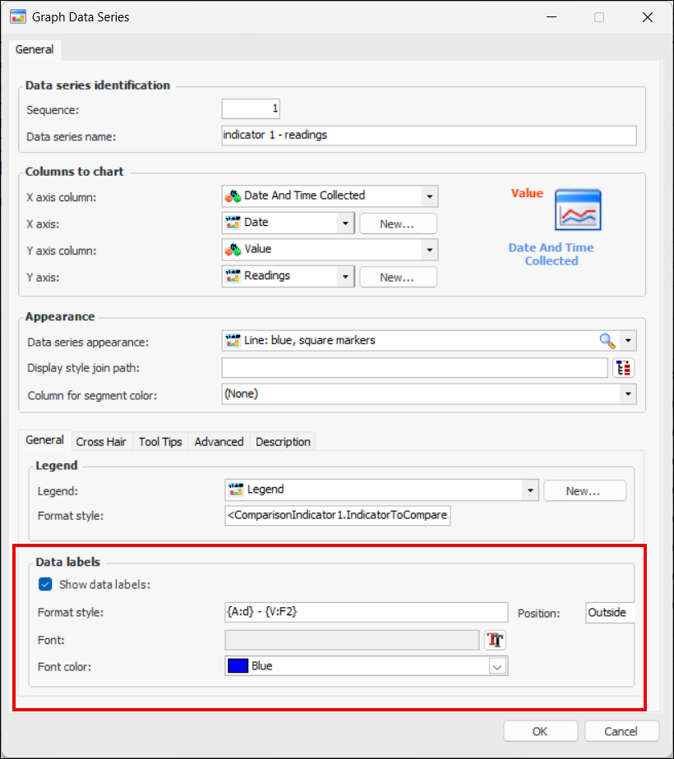
Task: Click the Cancel button
Action: pyautogui.click(x=621, y=731)
